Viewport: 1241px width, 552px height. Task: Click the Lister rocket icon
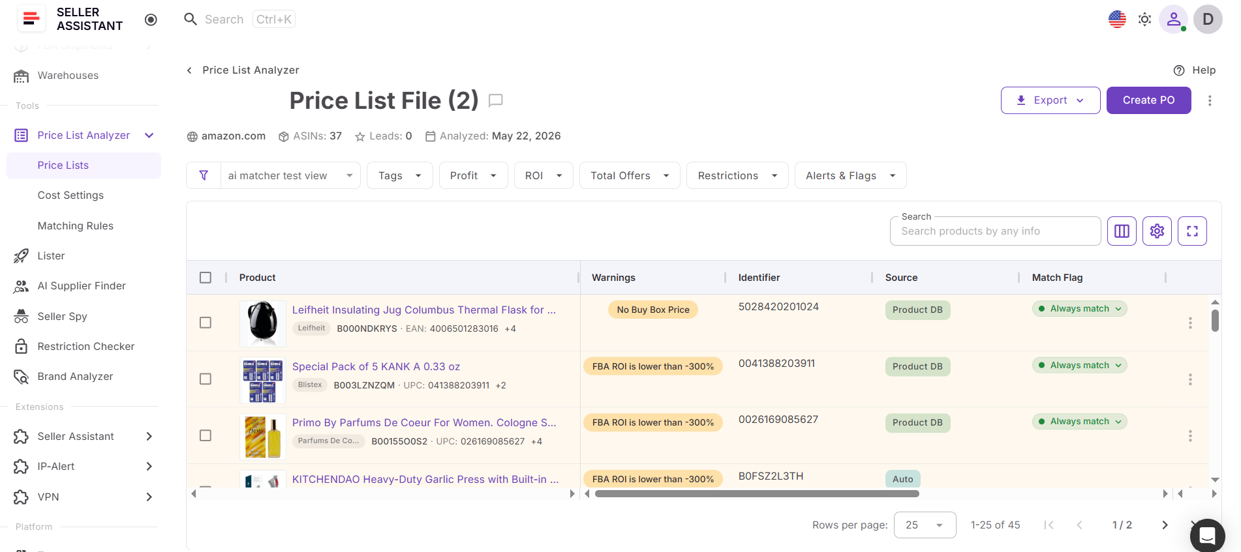click(x=22, y=255)
